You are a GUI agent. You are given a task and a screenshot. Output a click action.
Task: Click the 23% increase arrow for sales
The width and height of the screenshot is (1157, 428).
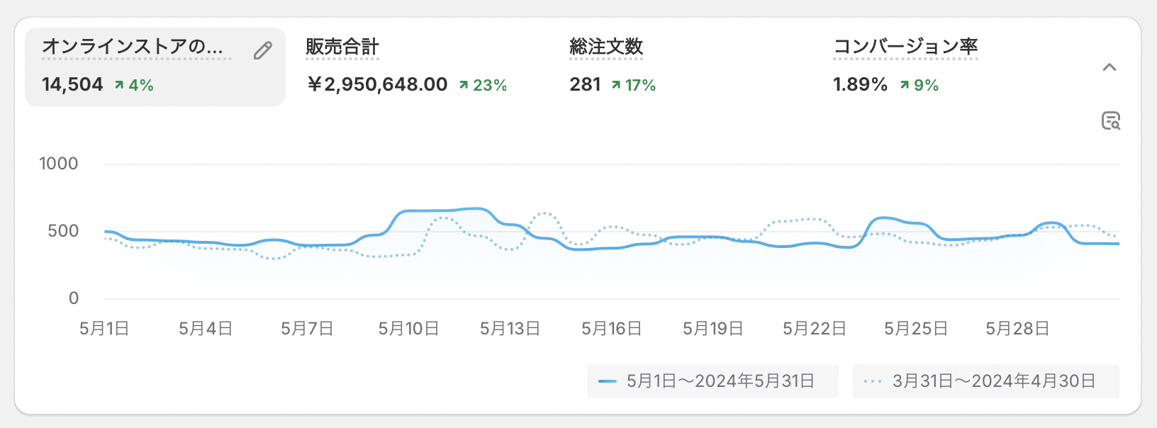click(x=464, y=85)
